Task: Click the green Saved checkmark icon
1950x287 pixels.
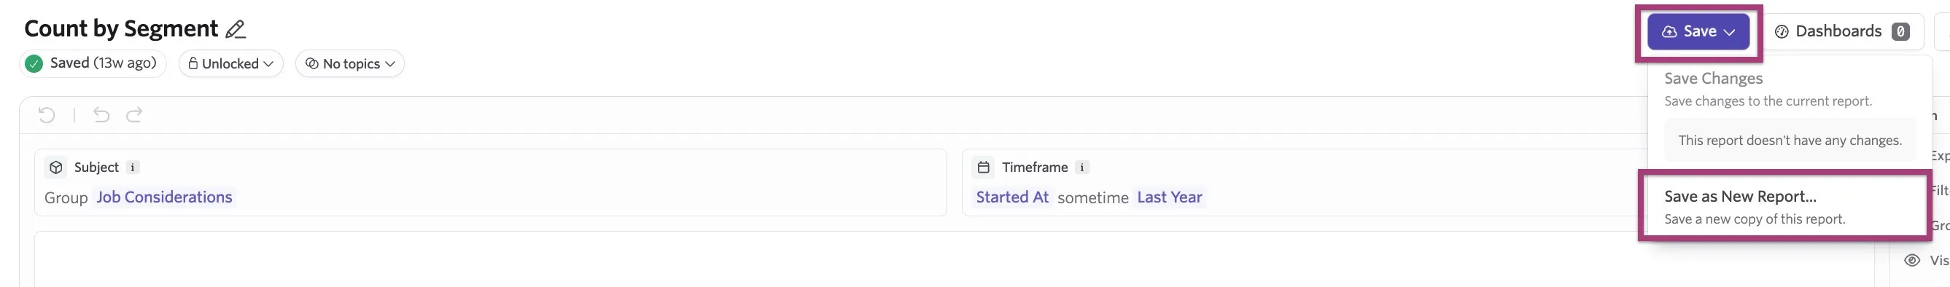Action: [34, 63]
